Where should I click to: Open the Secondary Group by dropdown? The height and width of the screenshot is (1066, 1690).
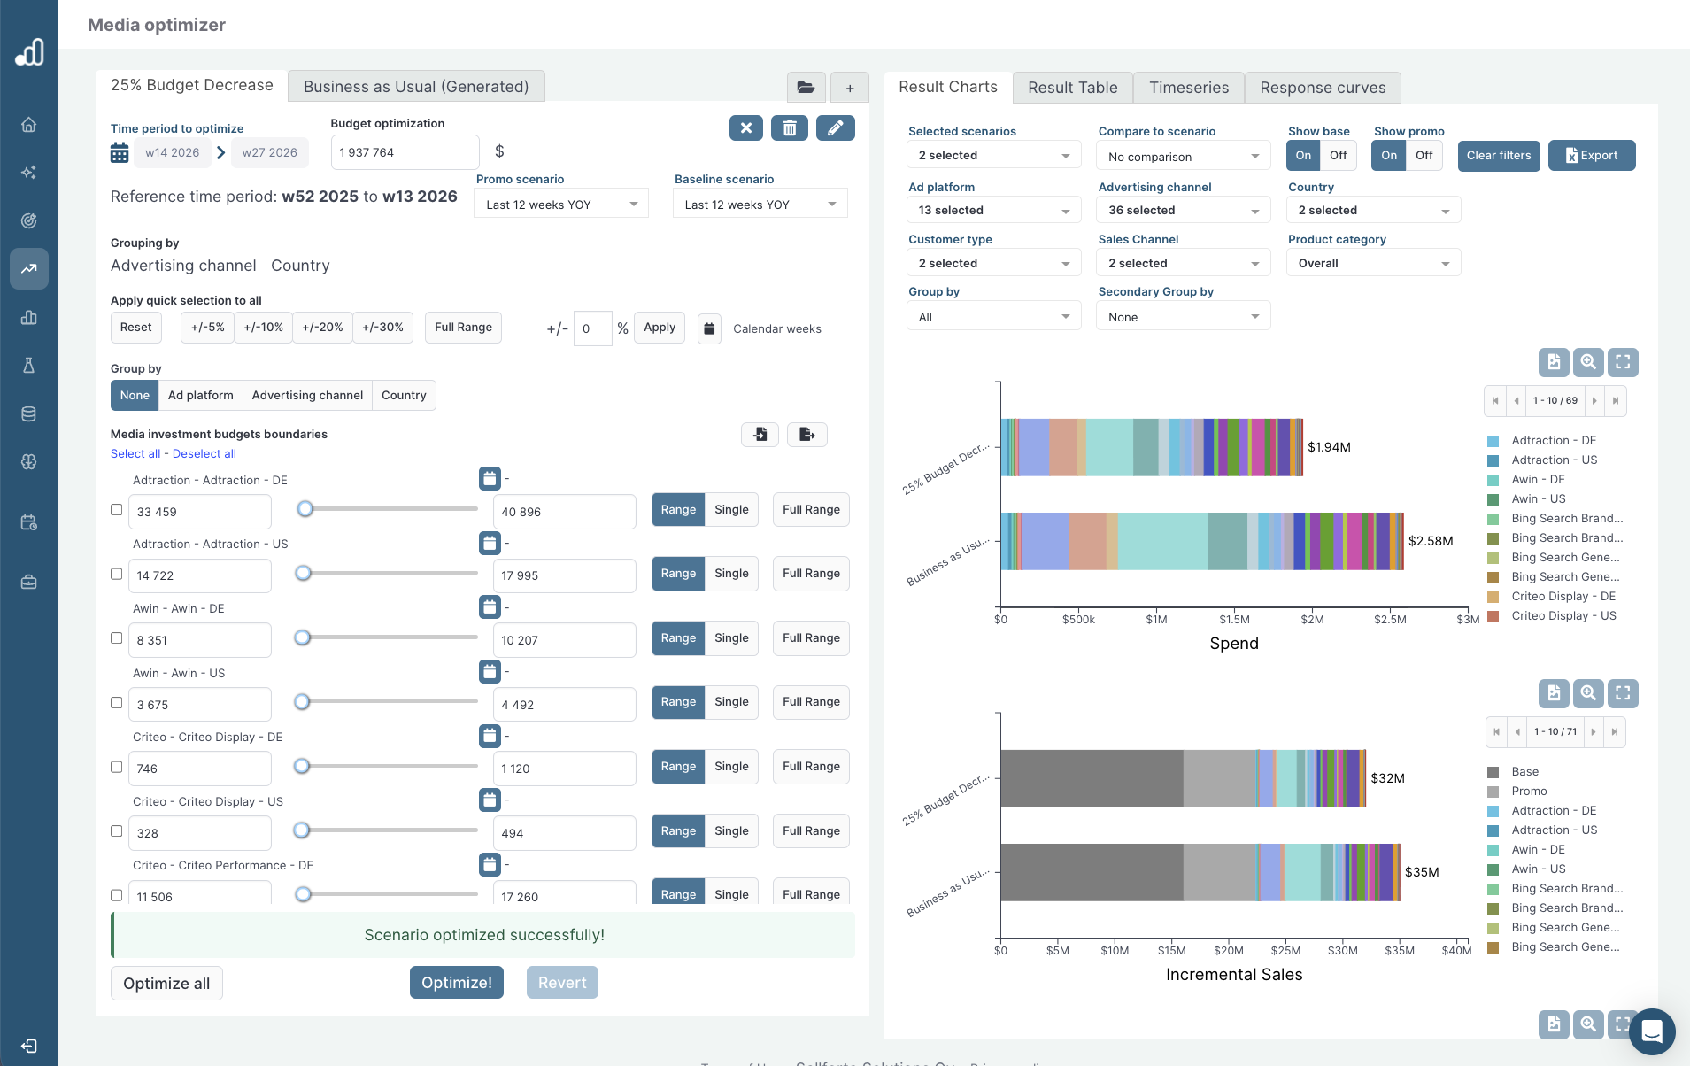pos(1183,317)
